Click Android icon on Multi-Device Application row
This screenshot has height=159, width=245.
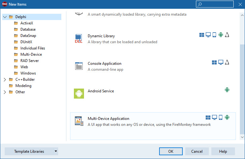point(227,117)
